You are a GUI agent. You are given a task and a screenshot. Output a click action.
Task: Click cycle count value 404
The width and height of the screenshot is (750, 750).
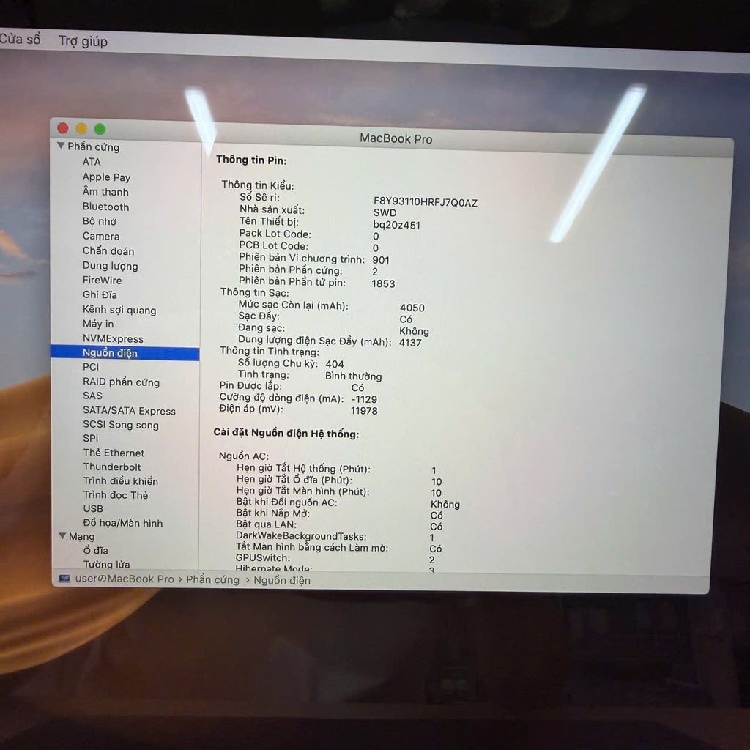click(334, 364)
